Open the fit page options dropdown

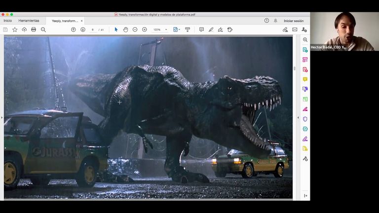click(177, 30)
